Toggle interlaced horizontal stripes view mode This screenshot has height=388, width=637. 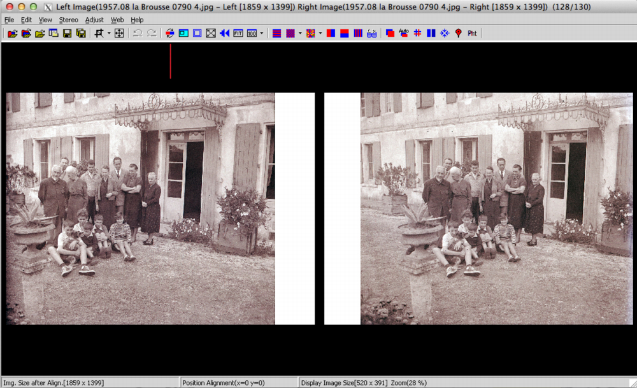276,33
